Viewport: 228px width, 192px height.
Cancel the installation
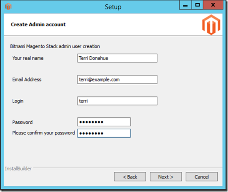[x=202, y=176]
